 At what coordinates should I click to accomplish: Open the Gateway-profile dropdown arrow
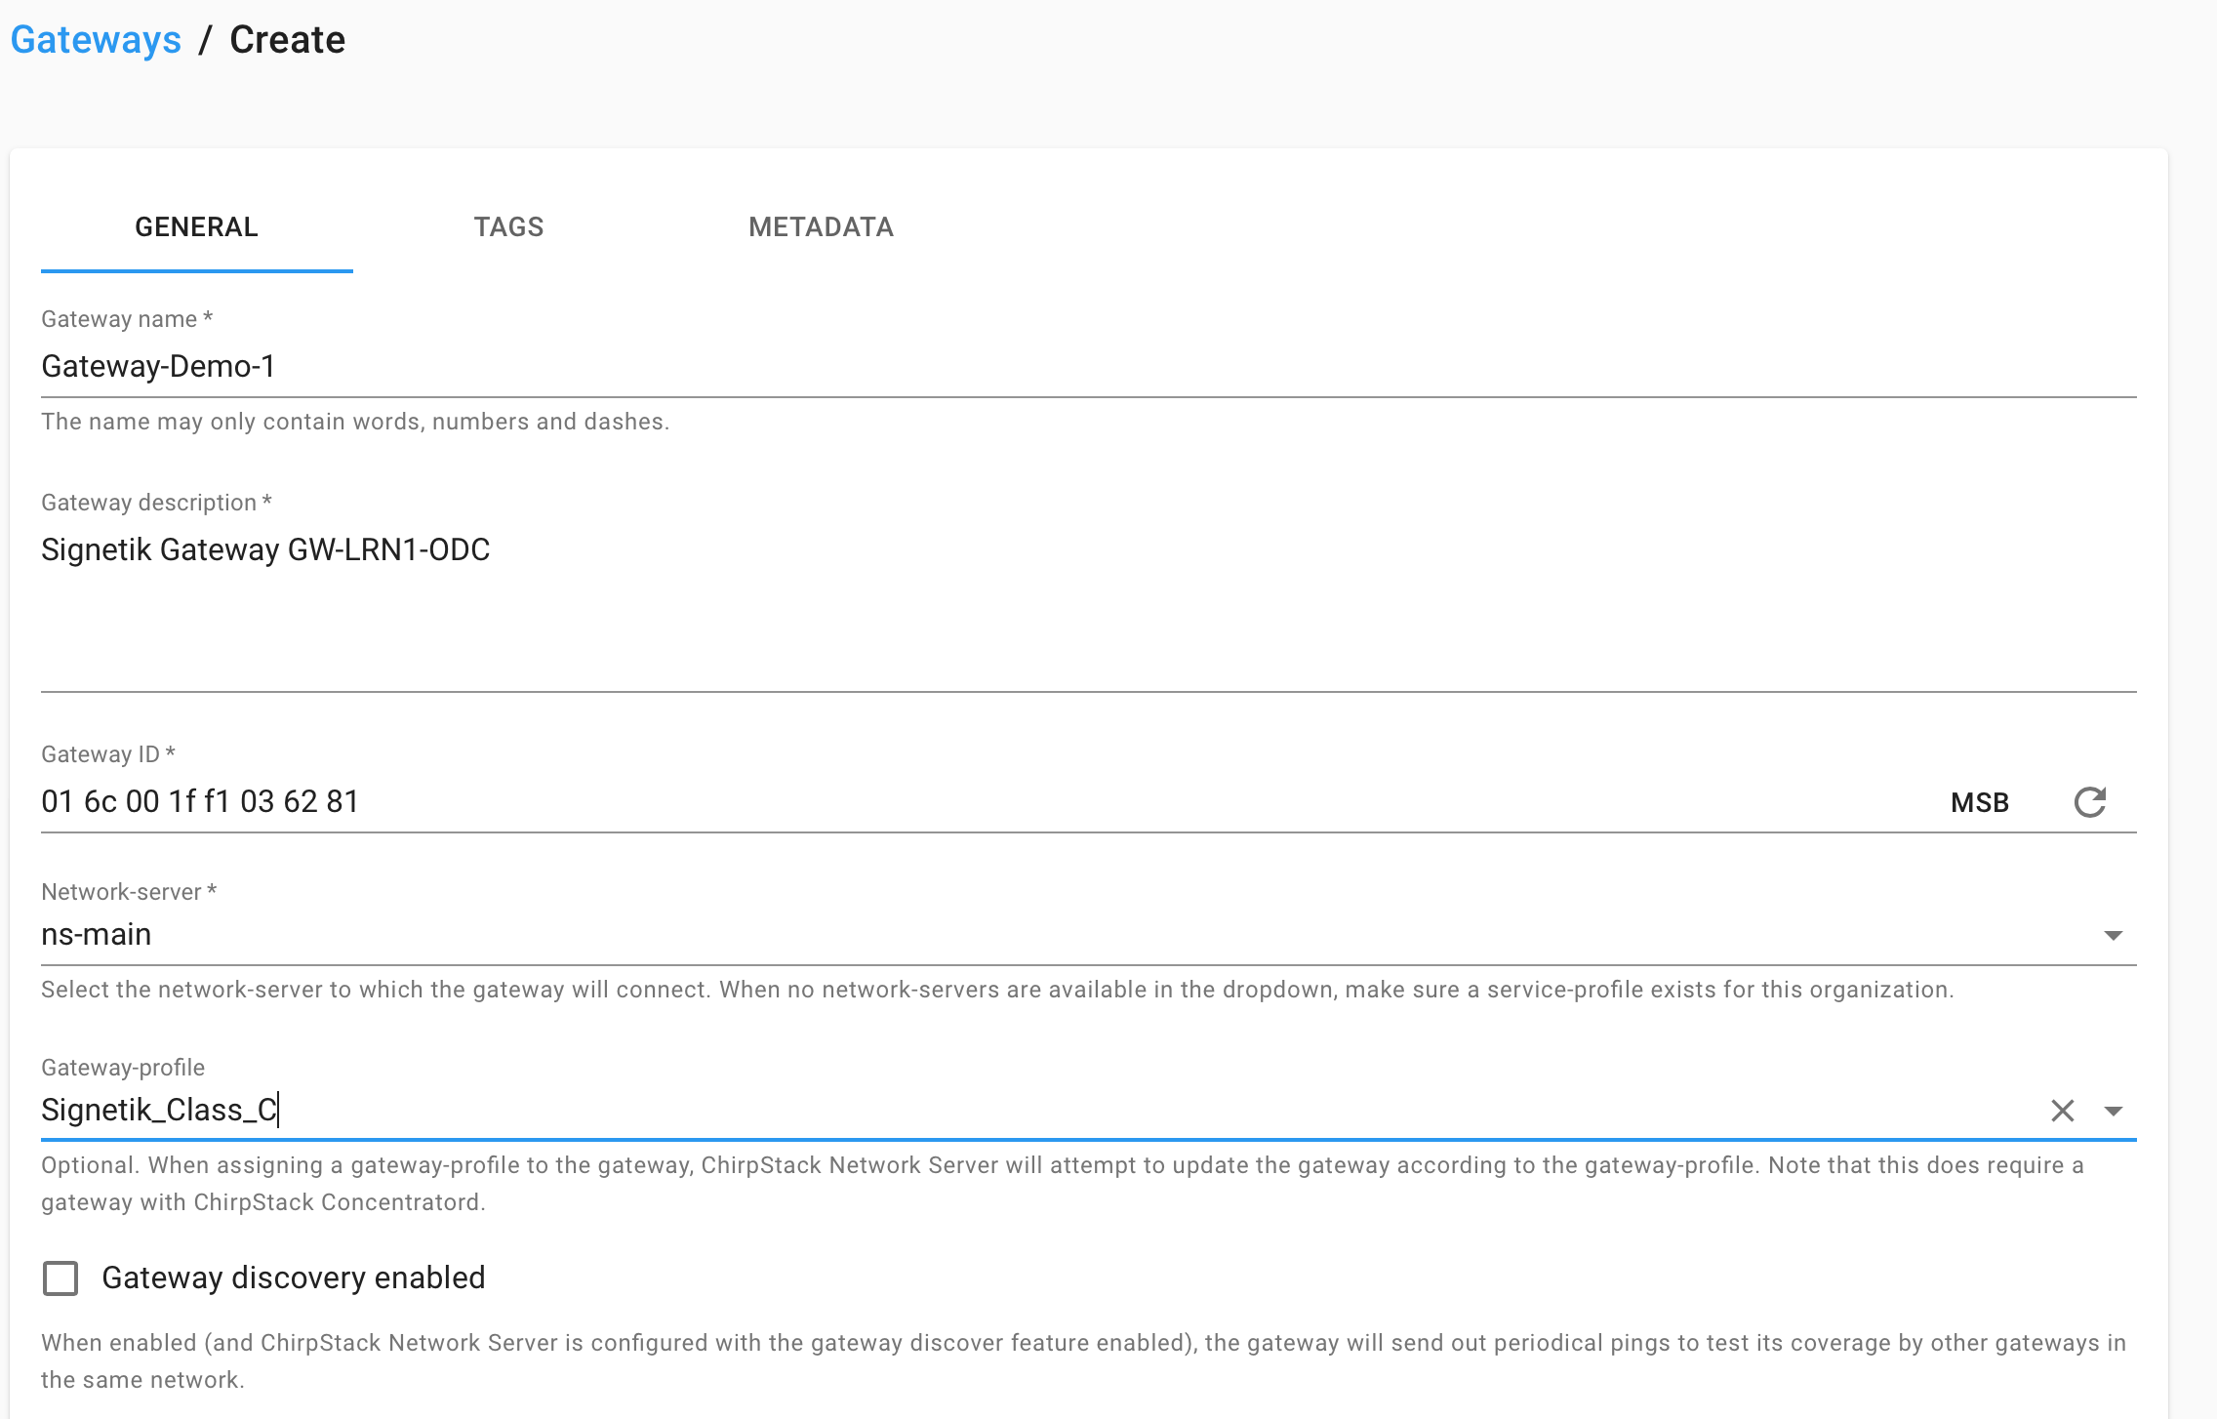pos(2113,1111)
